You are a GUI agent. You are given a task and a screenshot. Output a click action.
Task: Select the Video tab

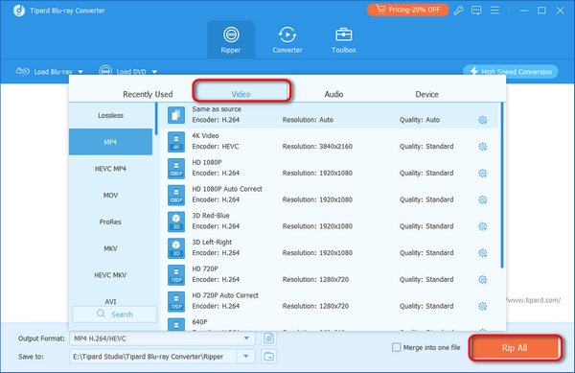click(241, 94)
